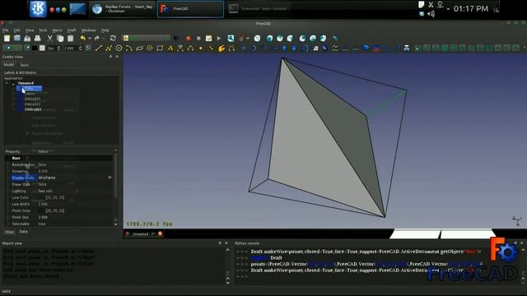Switch to the Model tab
This screenshot has width=527, height=296.
point(9,64)
